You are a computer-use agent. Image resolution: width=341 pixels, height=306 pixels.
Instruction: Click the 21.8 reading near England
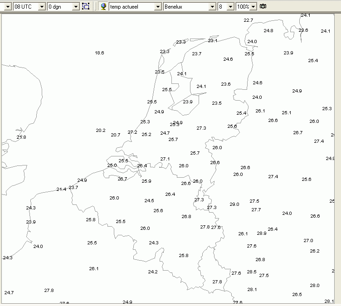click(21, 137)
